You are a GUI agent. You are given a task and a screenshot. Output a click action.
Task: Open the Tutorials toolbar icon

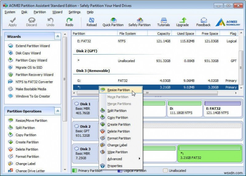pyautogui.click(x=164, y=22)
